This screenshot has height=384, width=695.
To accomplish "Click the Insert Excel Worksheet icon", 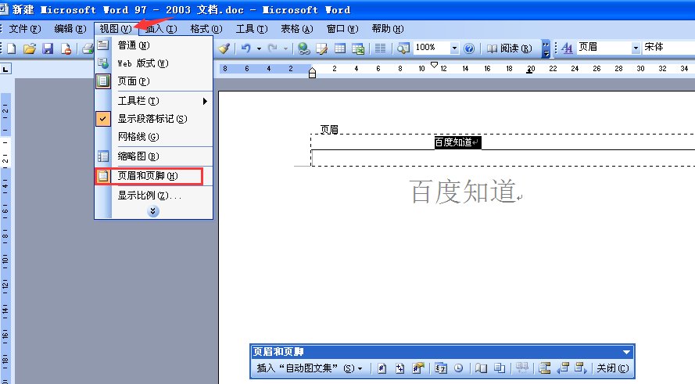I will click(x=358, y=48).
